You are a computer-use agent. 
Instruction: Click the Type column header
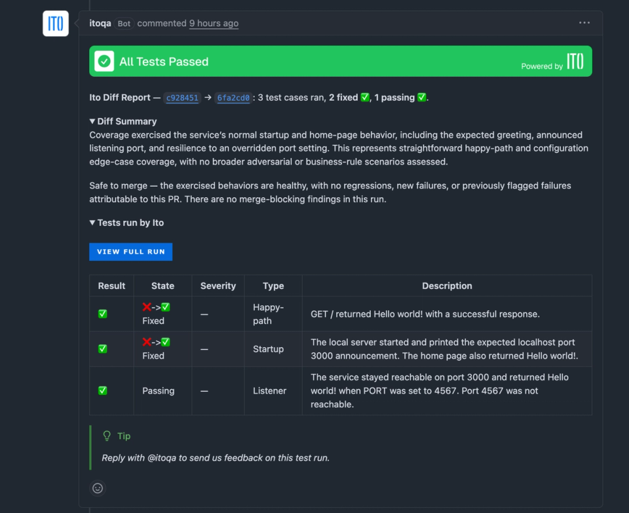[x=273, y=286]
